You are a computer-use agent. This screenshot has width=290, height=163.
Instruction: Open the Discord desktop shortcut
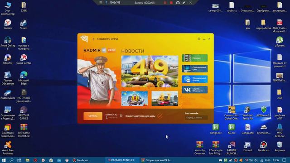[247, 147]
